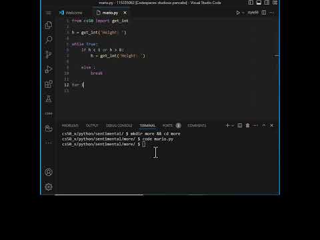Open editor More Actions menu
320x240 pixels.
click(x=272, y=13)
